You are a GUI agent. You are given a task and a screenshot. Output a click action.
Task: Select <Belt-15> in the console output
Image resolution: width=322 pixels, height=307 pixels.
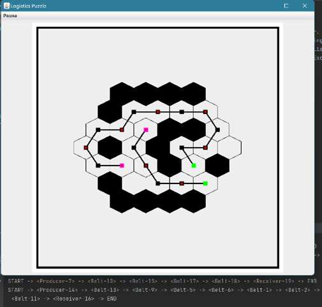pos(143,281)
